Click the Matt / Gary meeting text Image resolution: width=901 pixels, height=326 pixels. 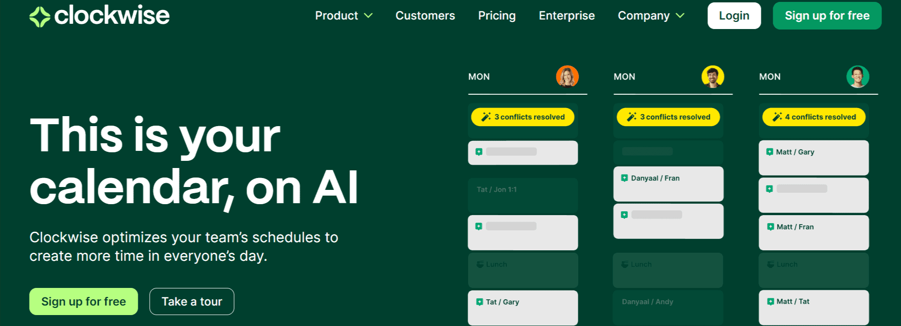795,152
